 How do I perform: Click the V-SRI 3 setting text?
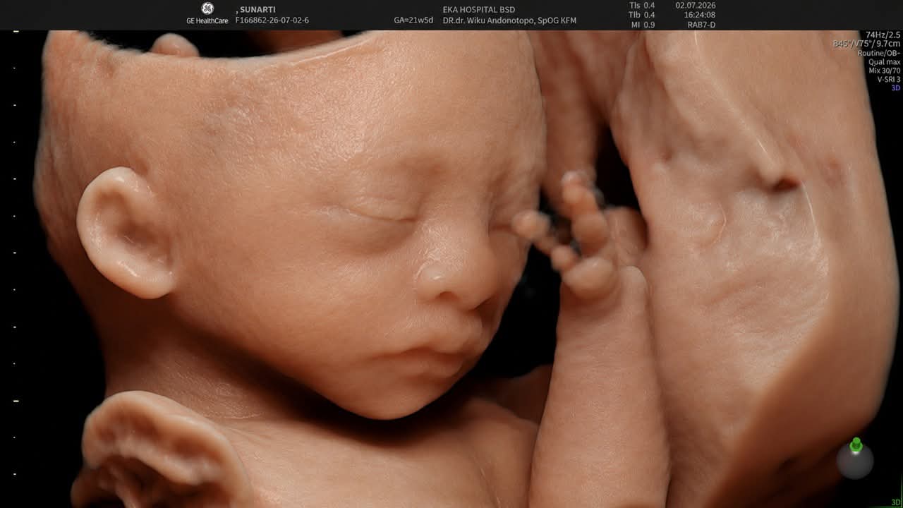889,80
